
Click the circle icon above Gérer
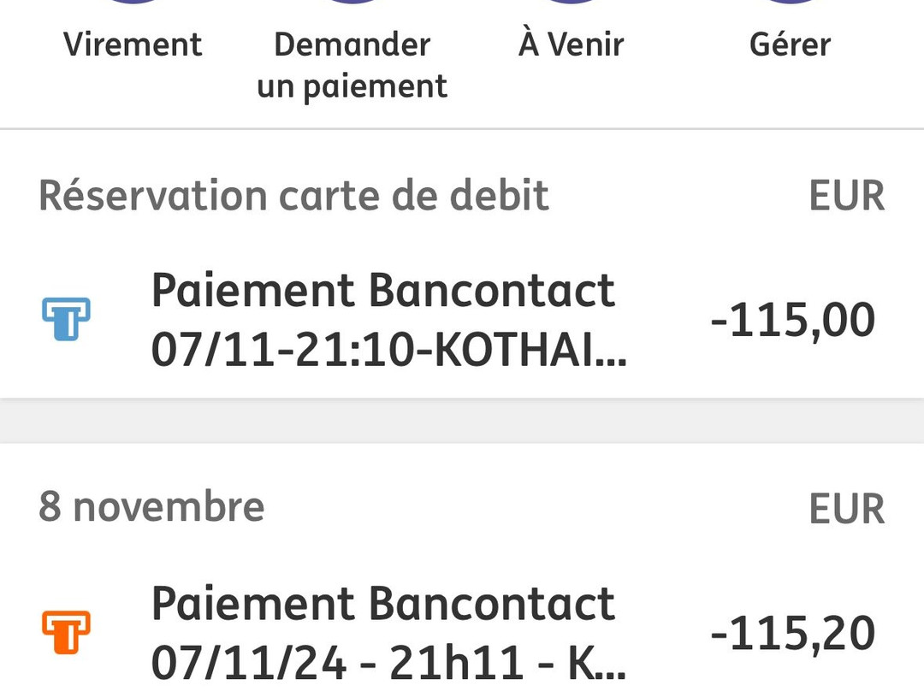coord(791,2)
